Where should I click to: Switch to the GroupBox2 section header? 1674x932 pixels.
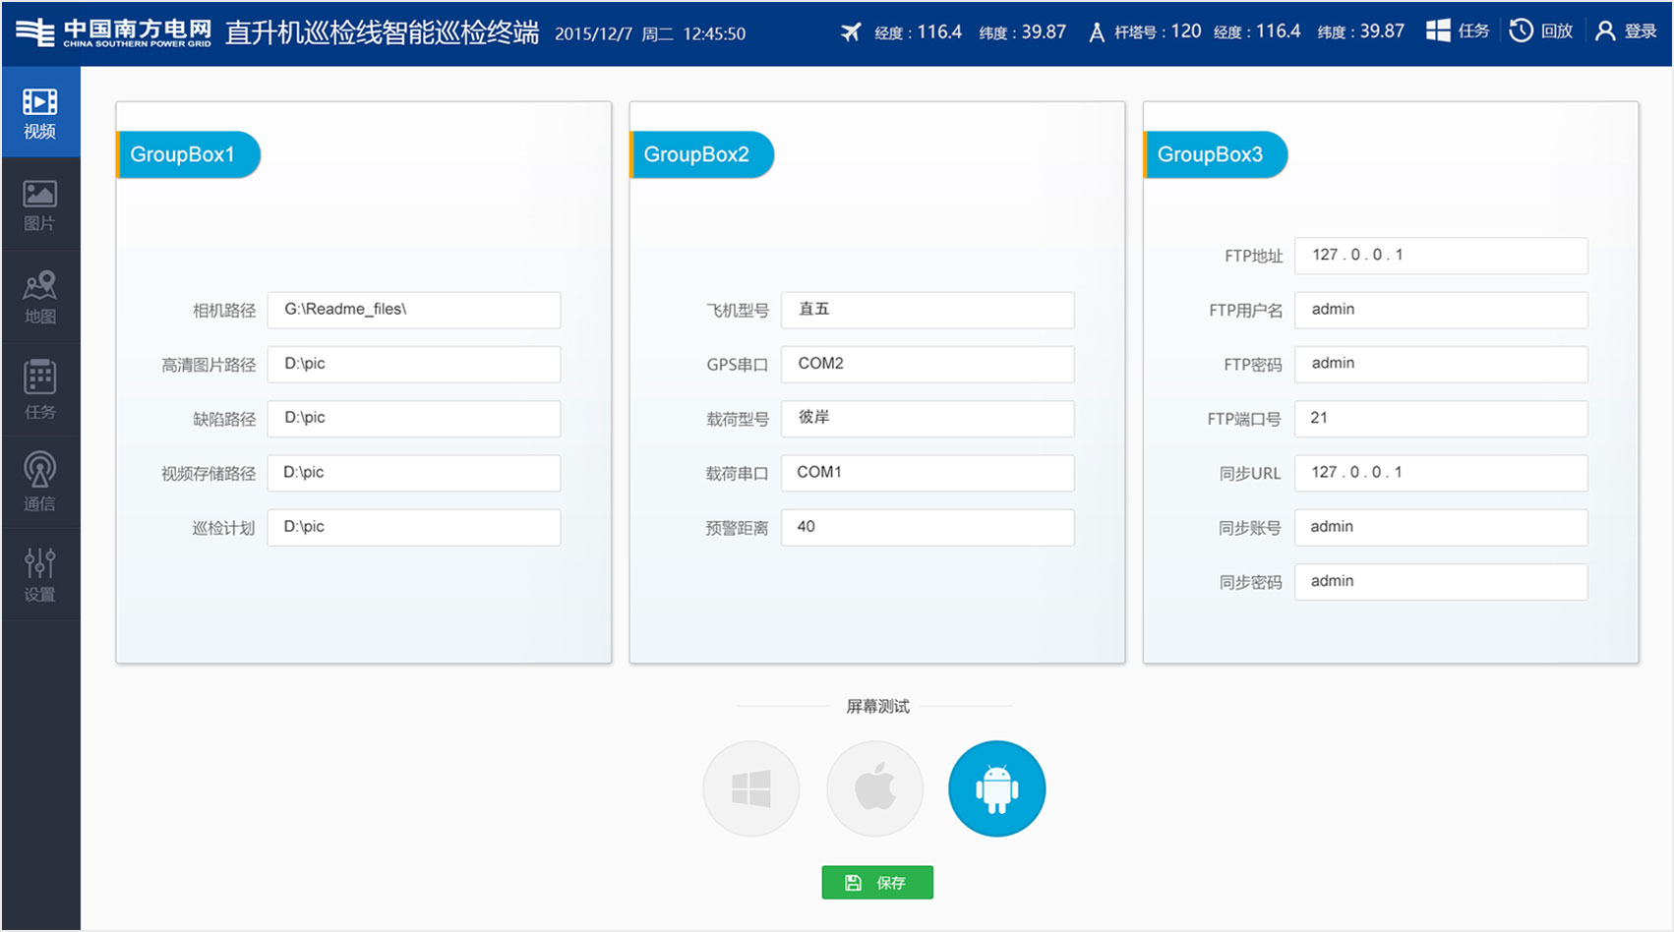pyautogui.click(x=698, y=154)
